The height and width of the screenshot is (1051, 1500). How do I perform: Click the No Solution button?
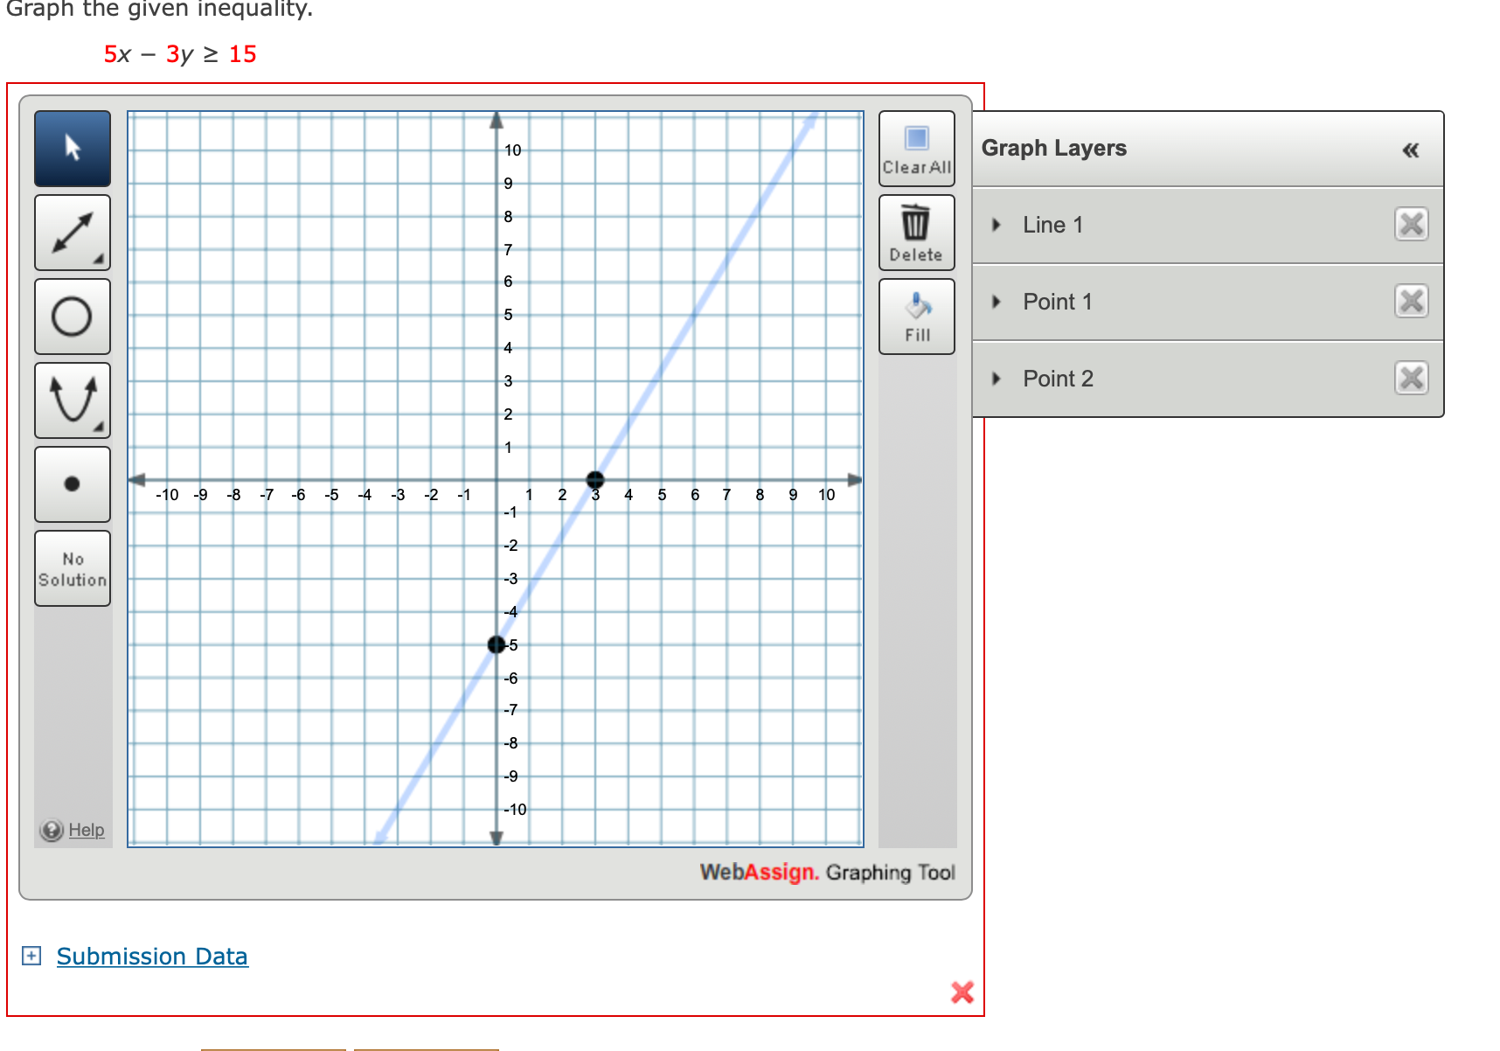[73, 567]
